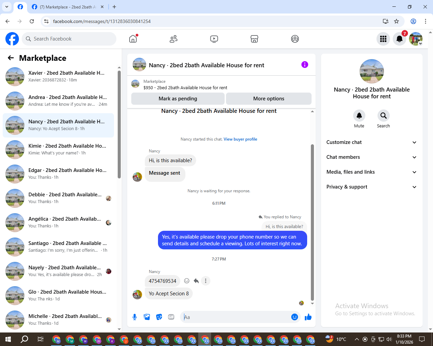Image resolution: width=433 pixels, height=346 pixels.
Task: Open a new browser tab
Action: pyautogui.click(x=114, y=7)
